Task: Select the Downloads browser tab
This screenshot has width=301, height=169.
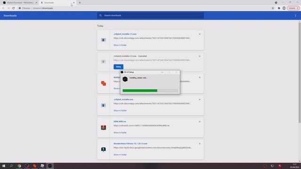Action: point(57,3)
